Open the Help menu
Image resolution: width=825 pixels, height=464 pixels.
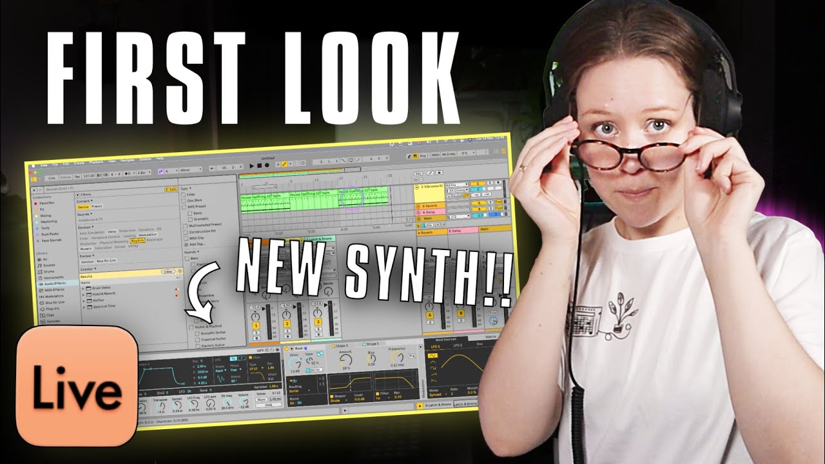(160, 159)
